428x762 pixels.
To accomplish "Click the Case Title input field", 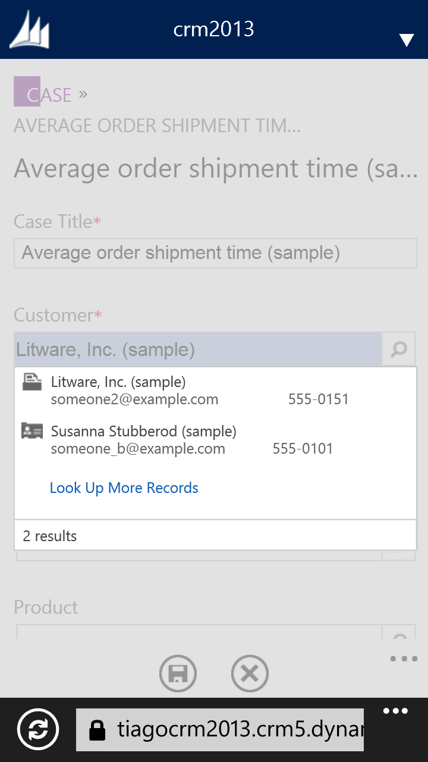I will pyautogui.click(x=215, y=253).
